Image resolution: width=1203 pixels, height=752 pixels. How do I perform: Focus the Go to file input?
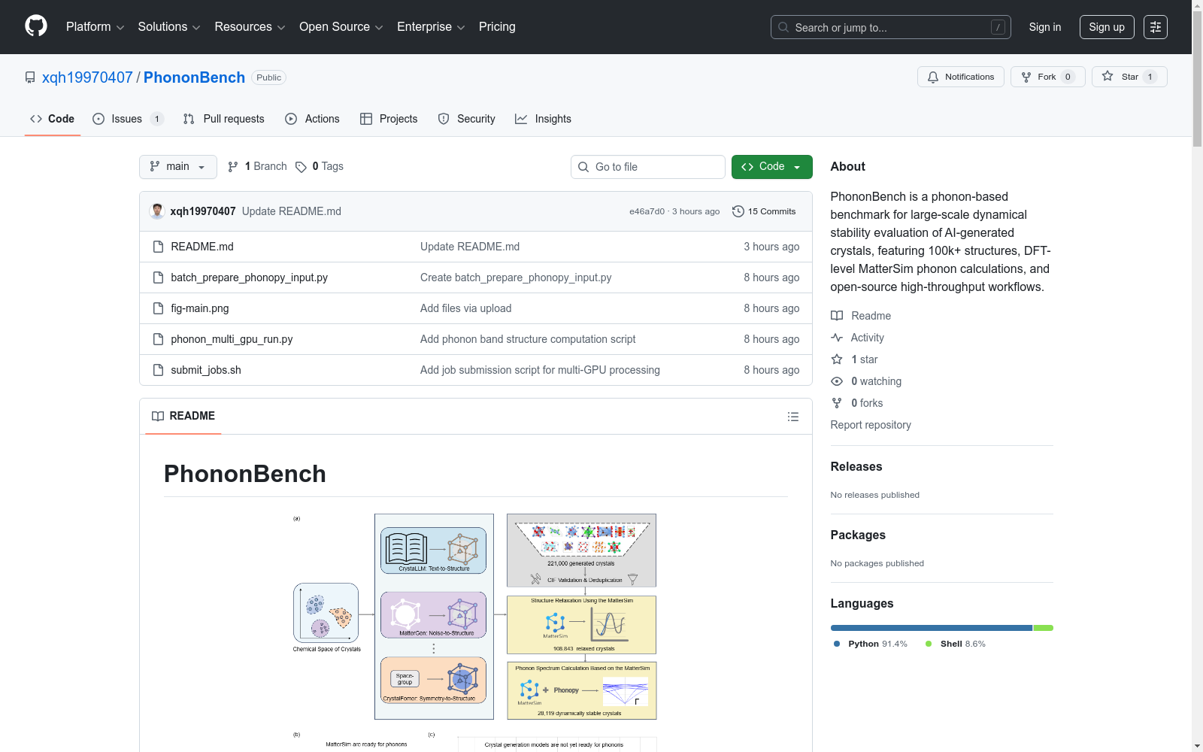[648, 167]
